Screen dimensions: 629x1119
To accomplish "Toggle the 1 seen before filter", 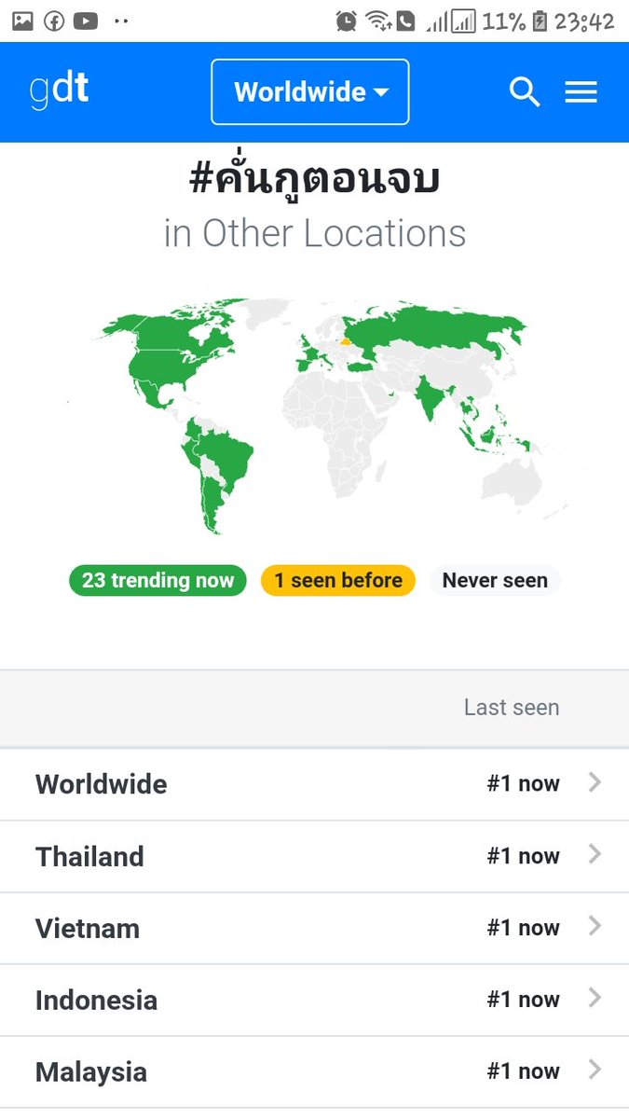I will [x=338, y=580].
